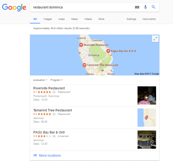This screenshot has height=164, width=173.
Task: Click Tamarind Tree Restaurant map label
Action: pos(103,65)
